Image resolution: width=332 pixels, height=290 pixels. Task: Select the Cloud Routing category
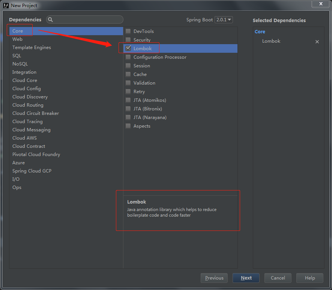66,105
